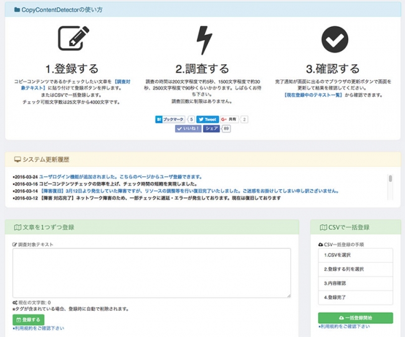
Task: Select step 3.内容確認
Action: click(355, 283)
